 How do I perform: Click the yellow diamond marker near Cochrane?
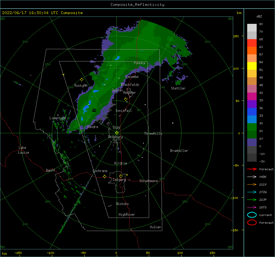[x=105, y=176]
